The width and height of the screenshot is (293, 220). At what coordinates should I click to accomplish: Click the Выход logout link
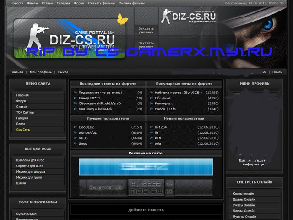coord(63,72)
